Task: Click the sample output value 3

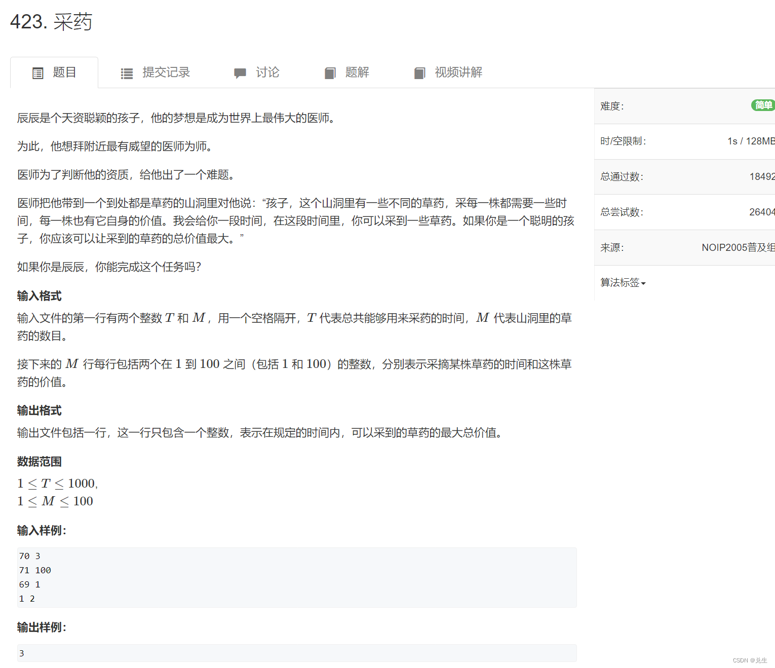Action: click(x=21, y=653)
